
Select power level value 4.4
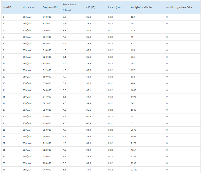click(x=64, y=117)
